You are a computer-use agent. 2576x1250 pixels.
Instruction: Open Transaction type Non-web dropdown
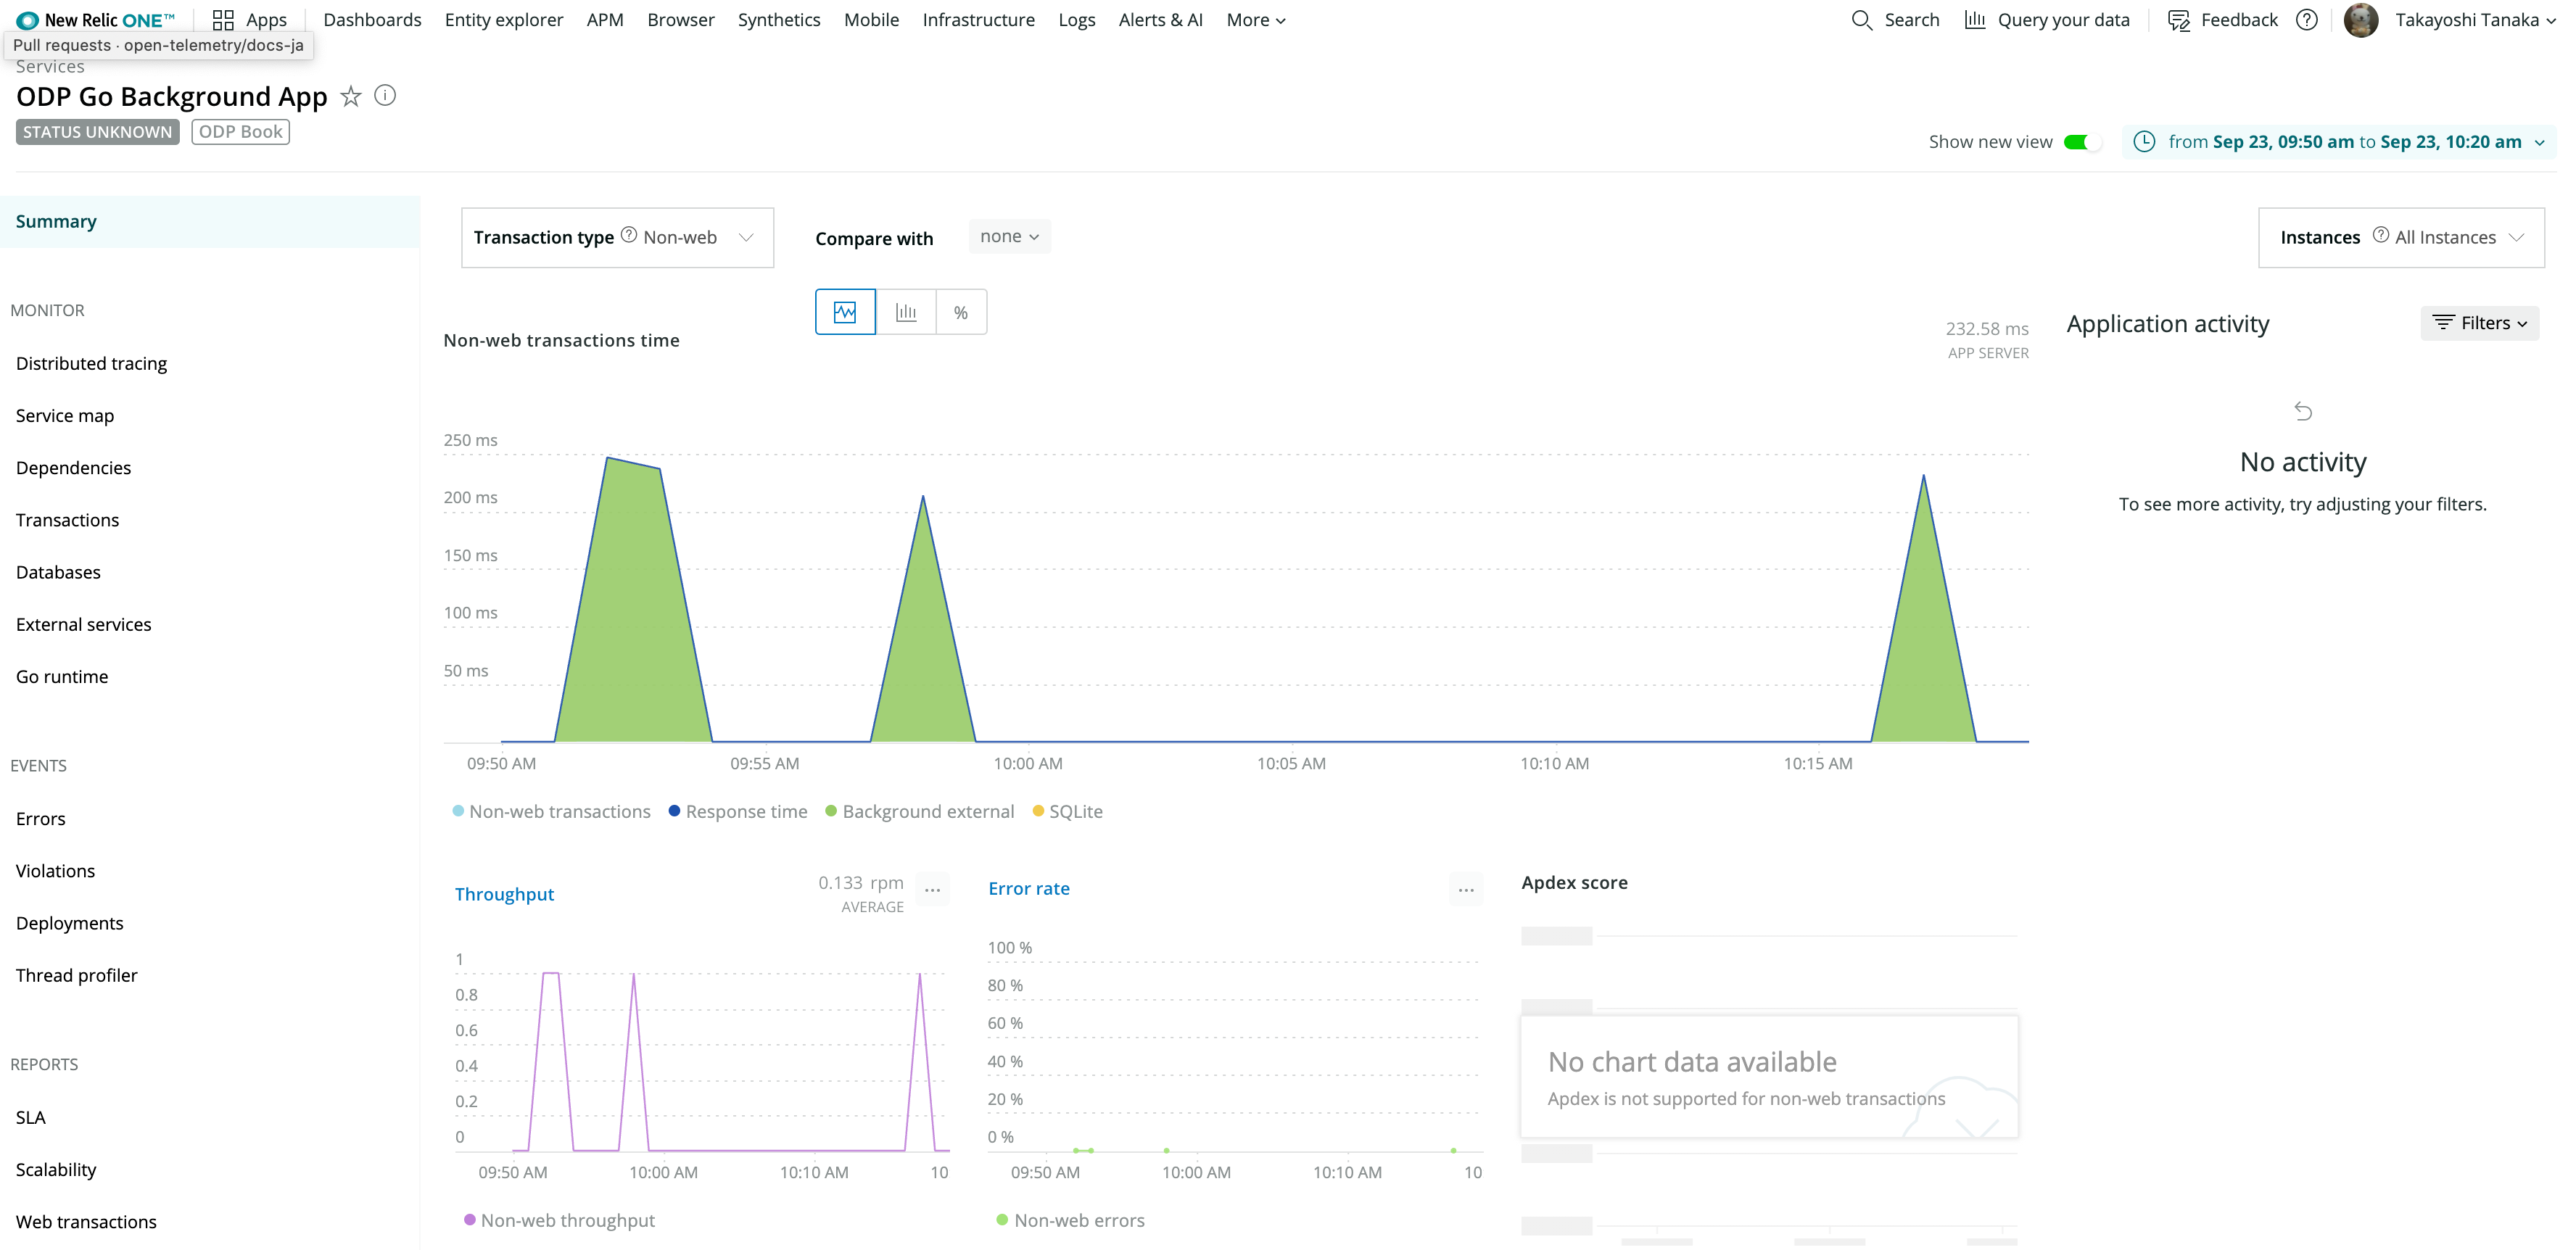(617, 237)
